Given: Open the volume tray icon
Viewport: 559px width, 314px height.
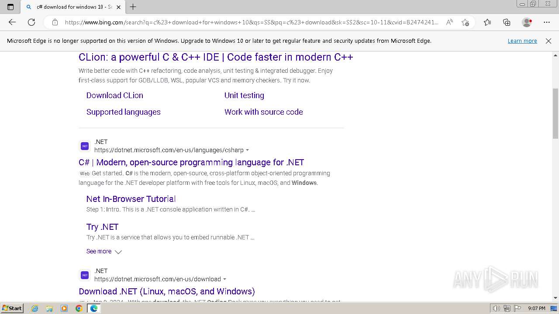Looking at the screenshot, I should click(497, 308).
